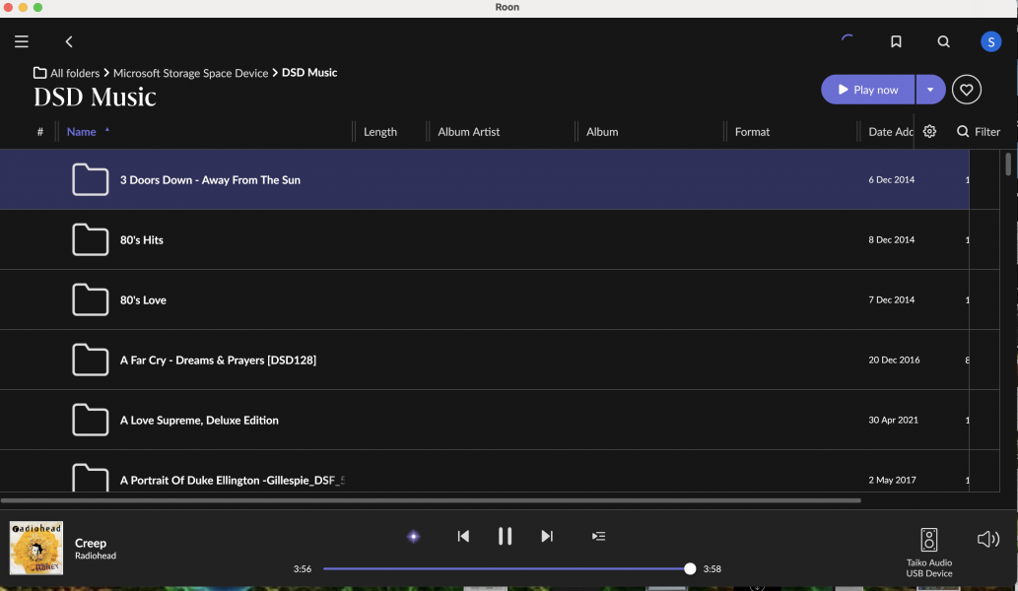This screenshot has height=591, width=1018.
Task: Click date '7 Dec 2014'
Action: point(891,299)
